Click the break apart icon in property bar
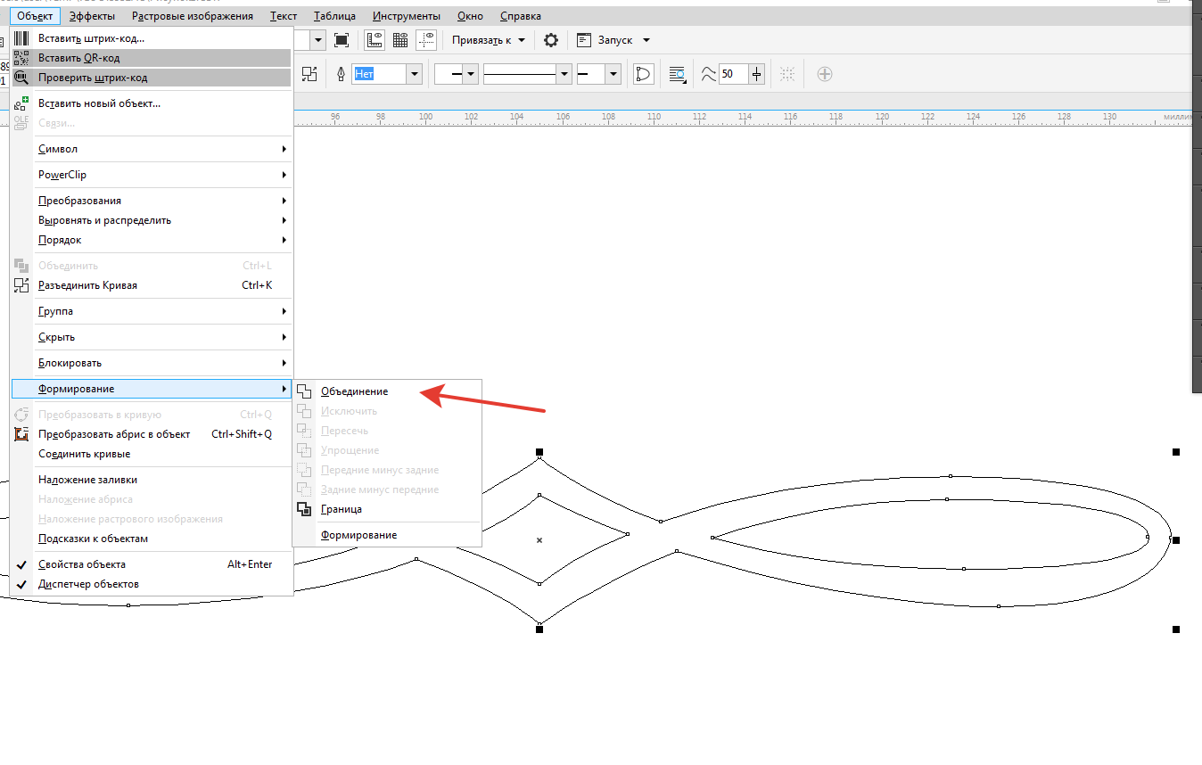The image size is (1202, 765). click(309, 74)
